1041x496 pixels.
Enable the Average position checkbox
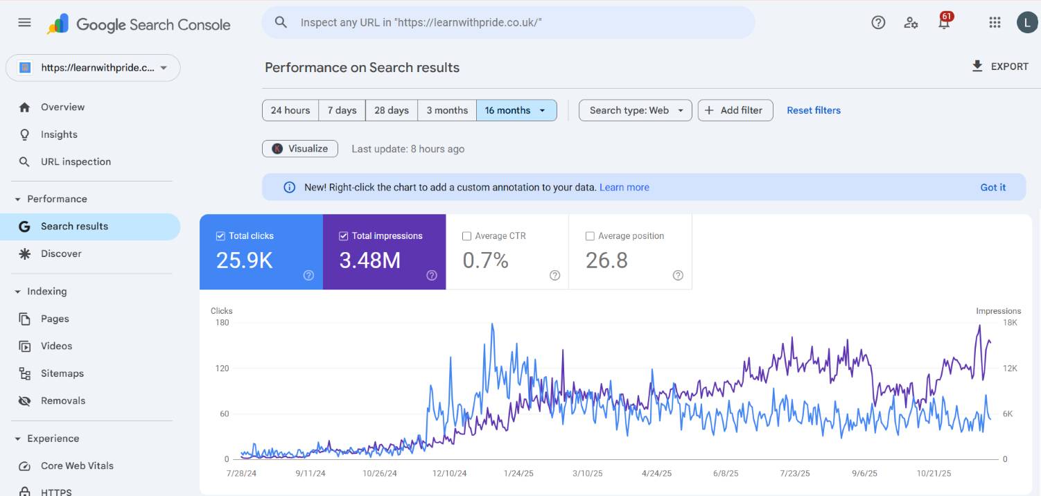590,236
